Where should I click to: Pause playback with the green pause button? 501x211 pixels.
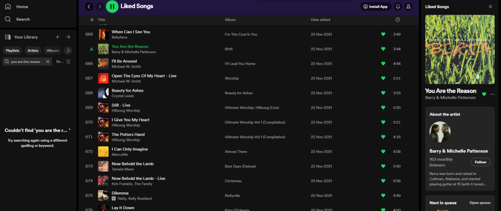[x=112, y=6]
